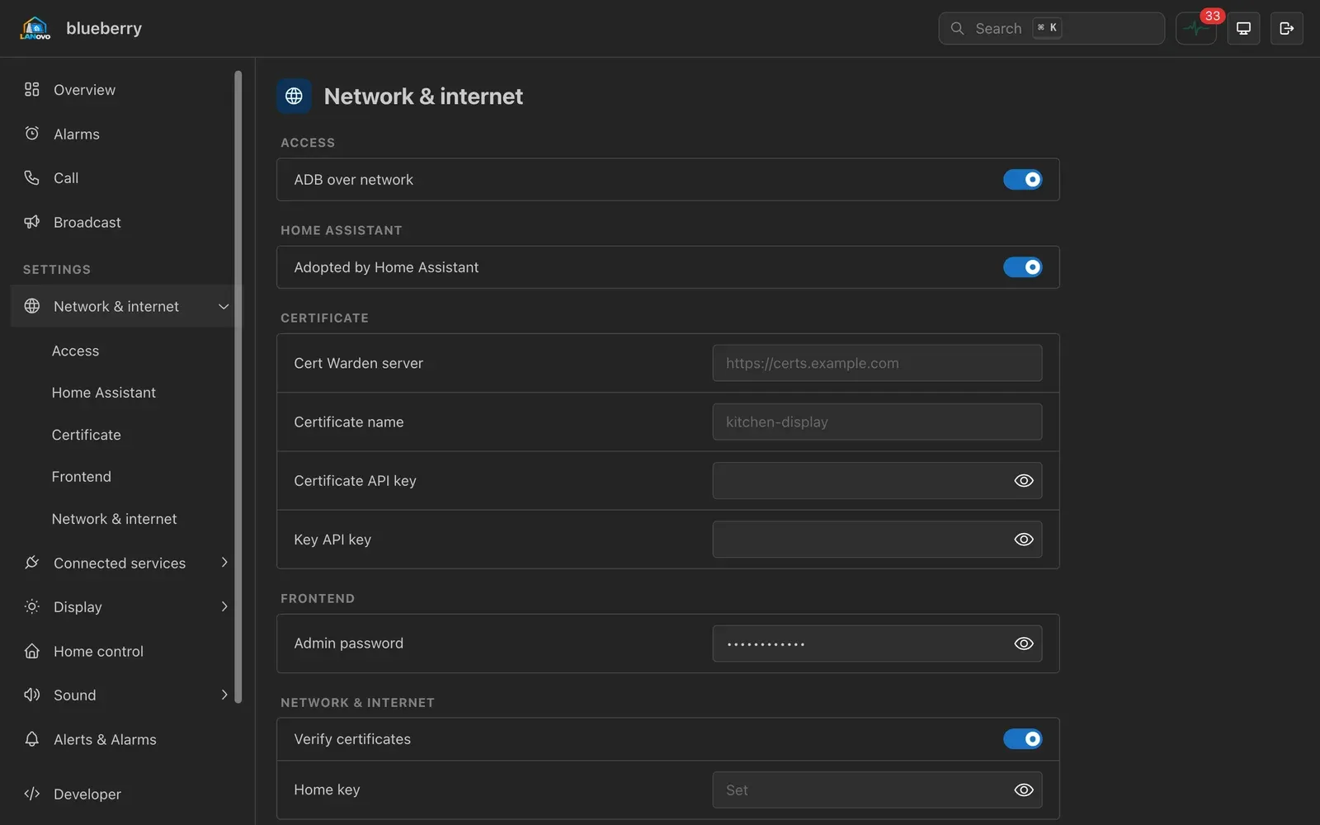
Task: Click the Connected services plug icon
Action: pyautogui.click(x=32, y=563)
